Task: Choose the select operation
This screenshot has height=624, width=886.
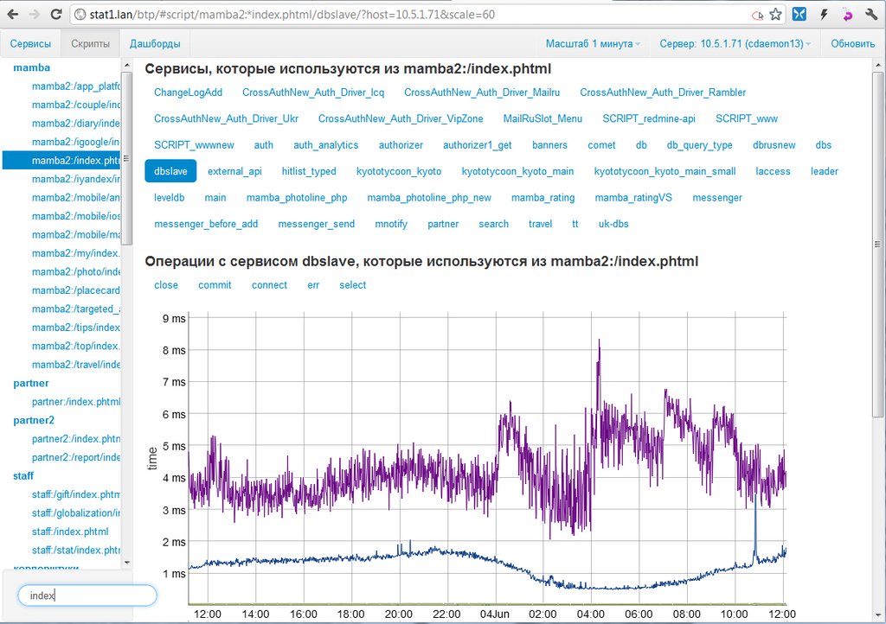Action: pos(353,285)
